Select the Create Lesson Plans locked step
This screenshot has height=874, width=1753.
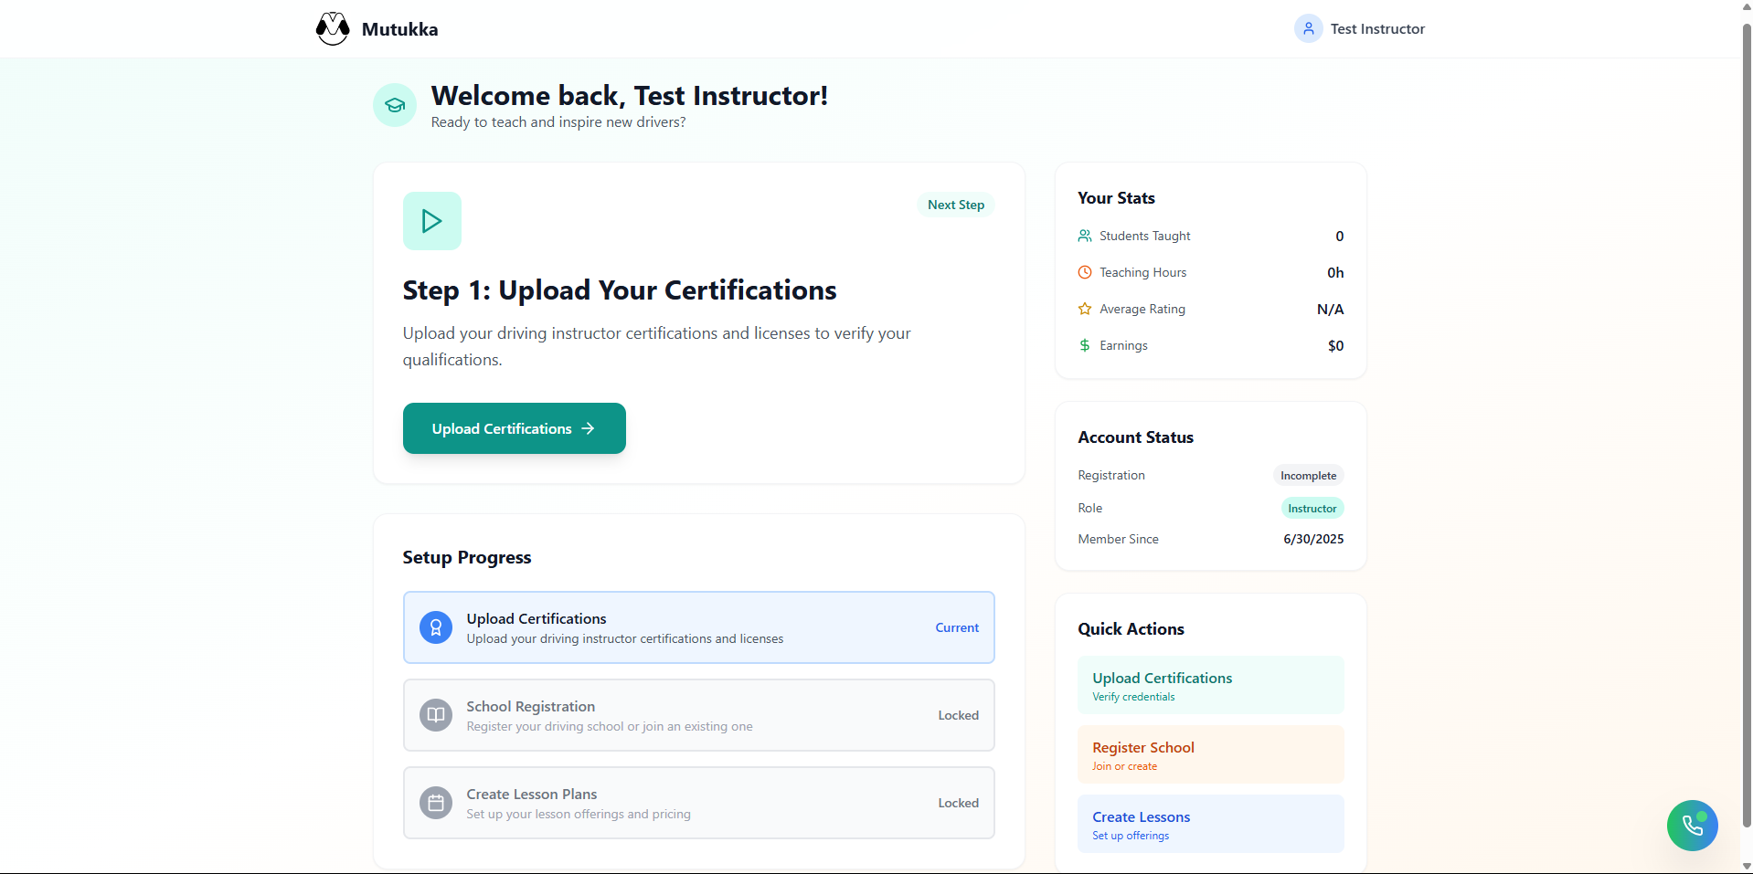(x=699, y=803)
